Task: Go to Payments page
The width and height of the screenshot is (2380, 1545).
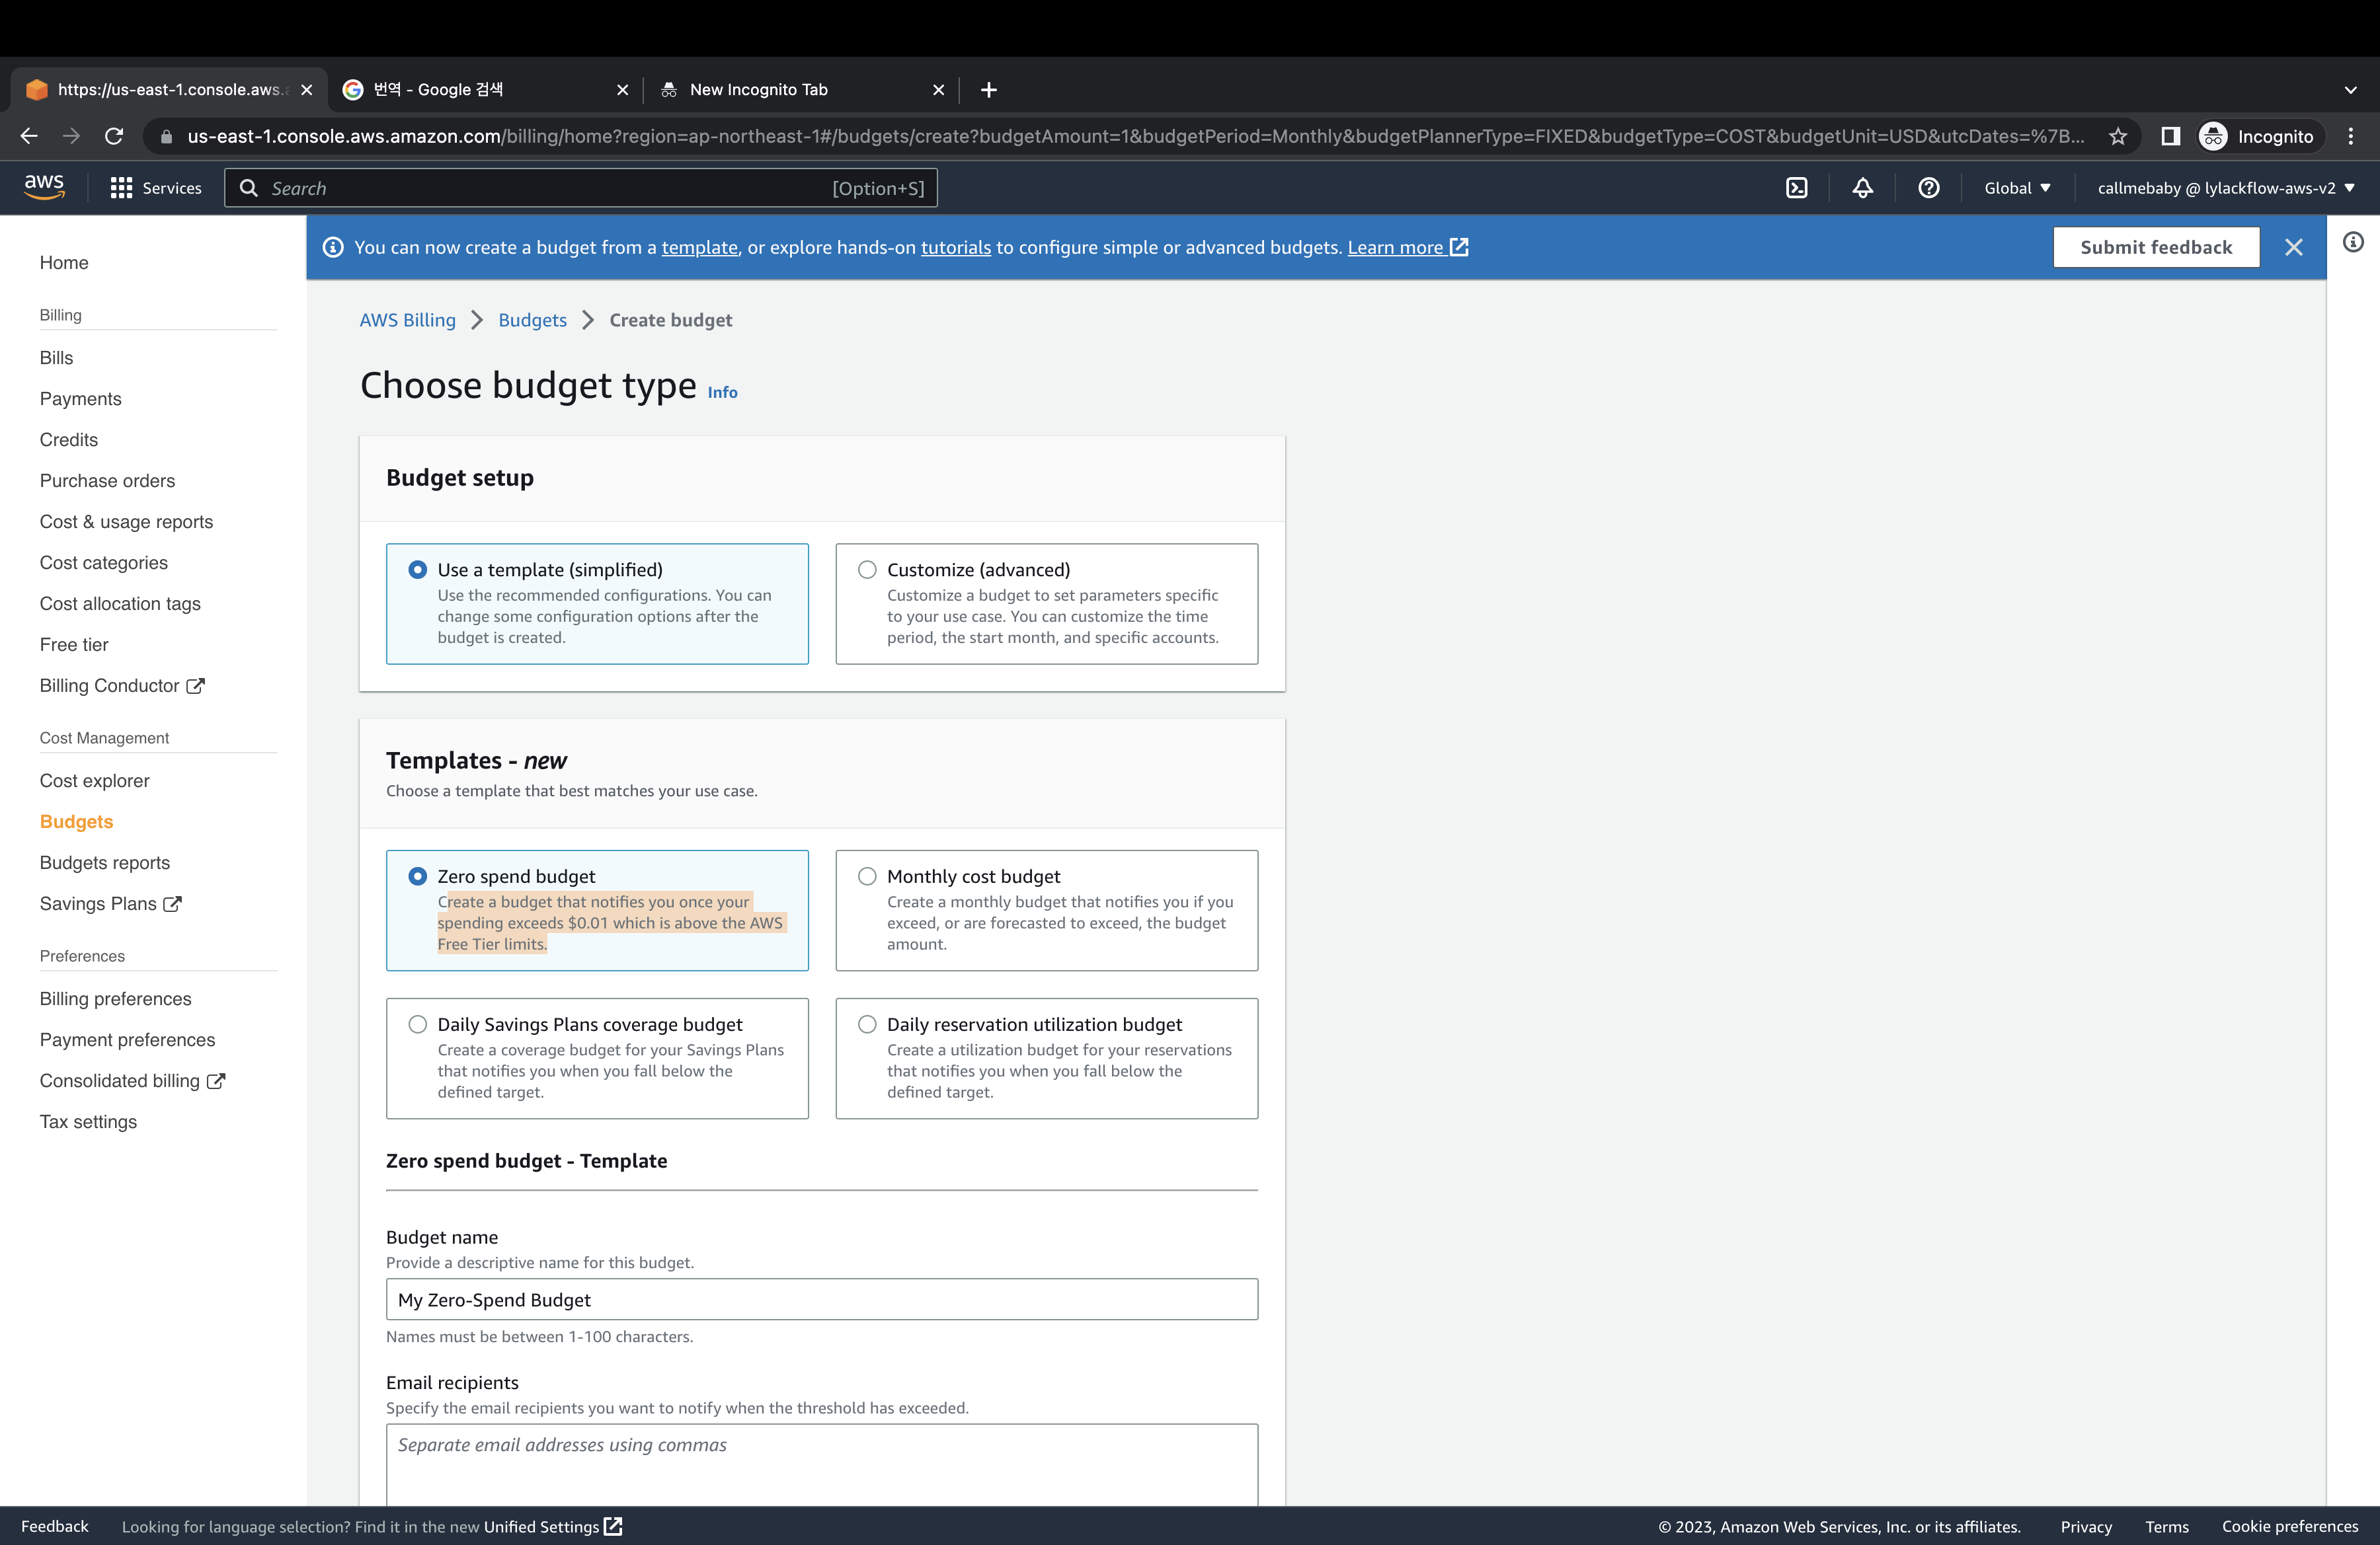Action: 80,398
